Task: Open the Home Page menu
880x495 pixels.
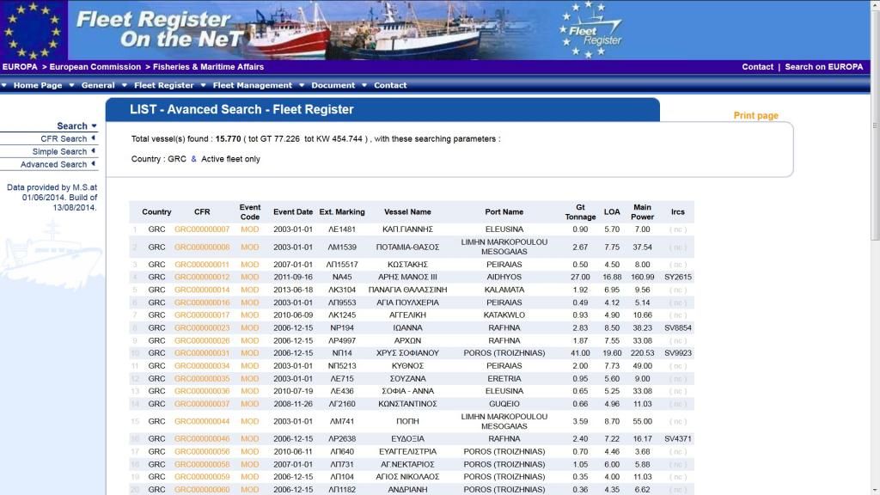Action: coord(37,85)
